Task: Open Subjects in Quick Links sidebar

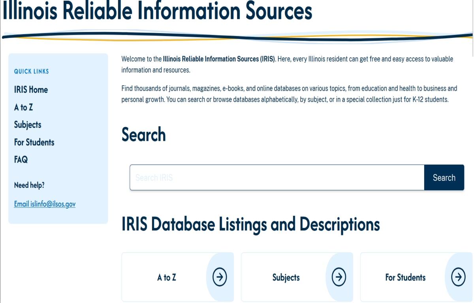Action: (x=28, y=125)
